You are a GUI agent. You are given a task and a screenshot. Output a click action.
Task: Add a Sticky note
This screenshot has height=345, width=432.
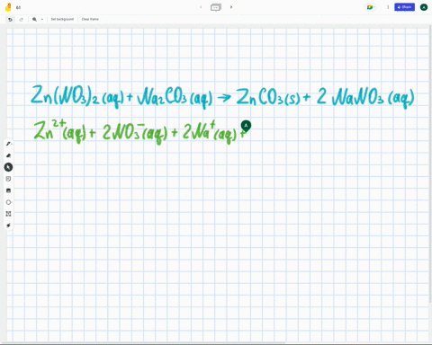coord(8,179)
